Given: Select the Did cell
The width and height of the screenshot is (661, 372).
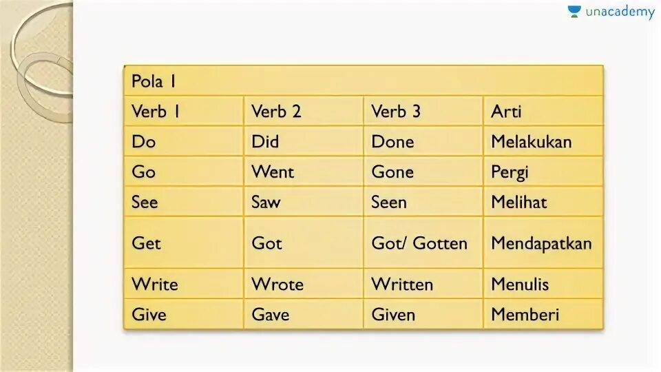Looking at the screenshot, I should [x=304, y=141].
